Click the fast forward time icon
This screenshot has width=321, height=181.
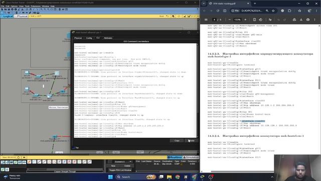pyautogui.click(x=24, y=157)
